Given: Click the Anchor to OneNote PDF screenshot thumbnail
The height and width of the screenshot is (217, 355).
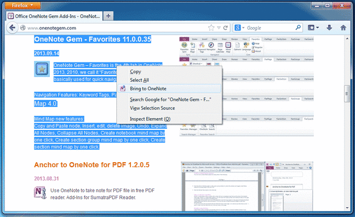Looking at the screenshot, I should tap(247, 186).
